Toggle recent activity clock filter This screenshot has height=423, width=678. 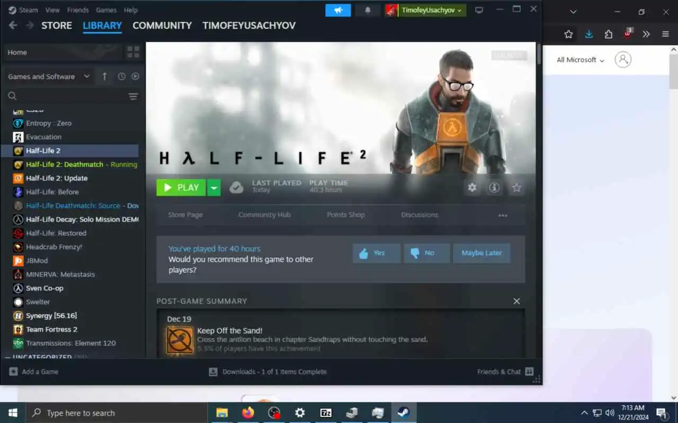[121, 77]
